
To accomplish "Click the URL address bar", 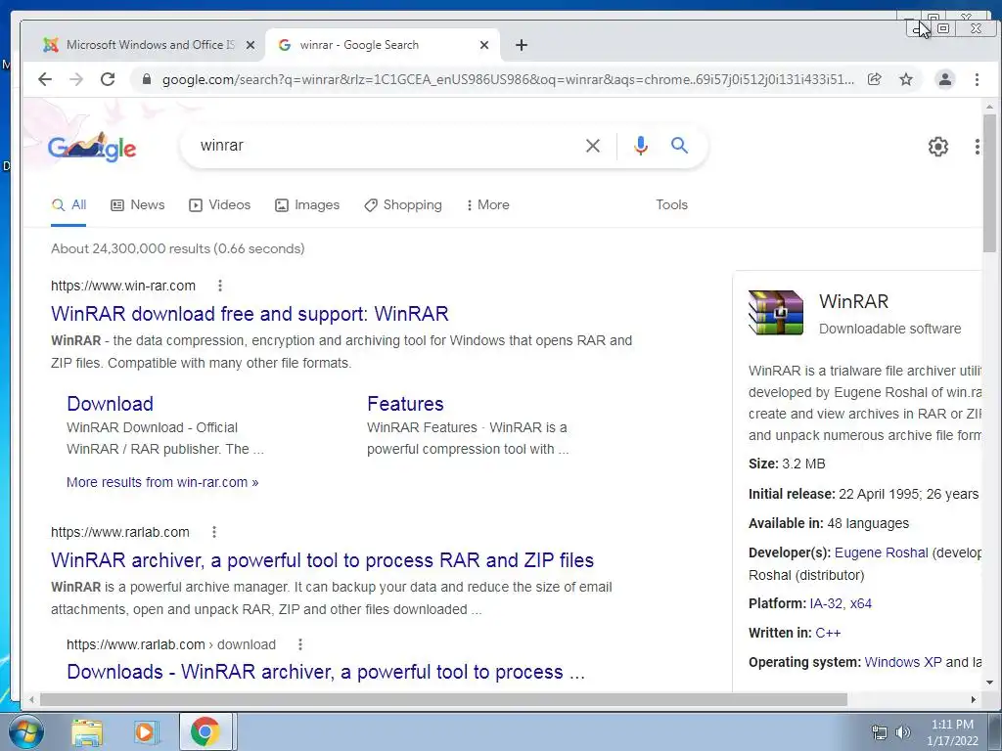I will coord(508,79).
